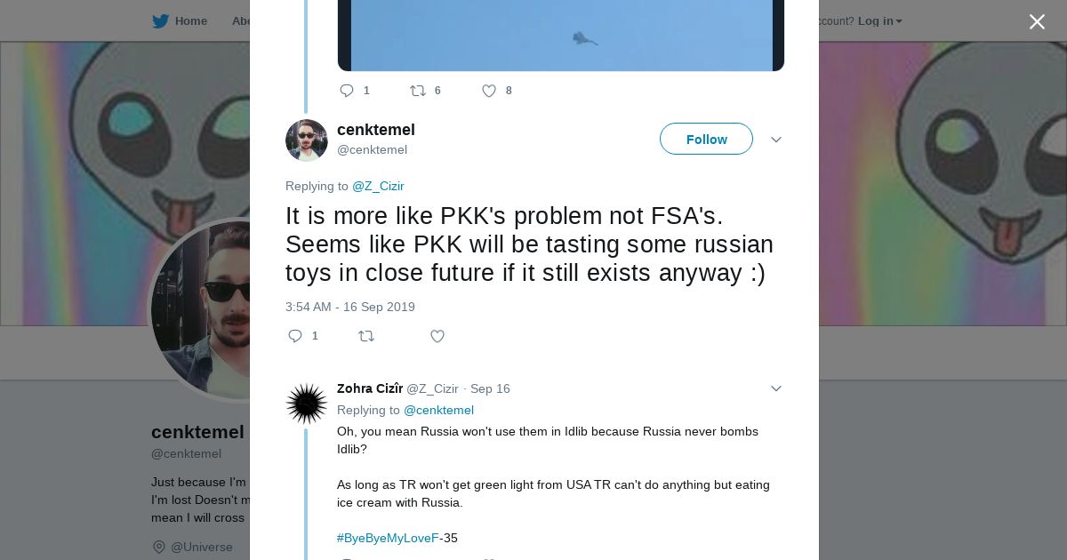The height and width of the screenshot is (560, 1067).
Task: Reply to cenktemel's tweet about PKK
Action: coord(296,336)
